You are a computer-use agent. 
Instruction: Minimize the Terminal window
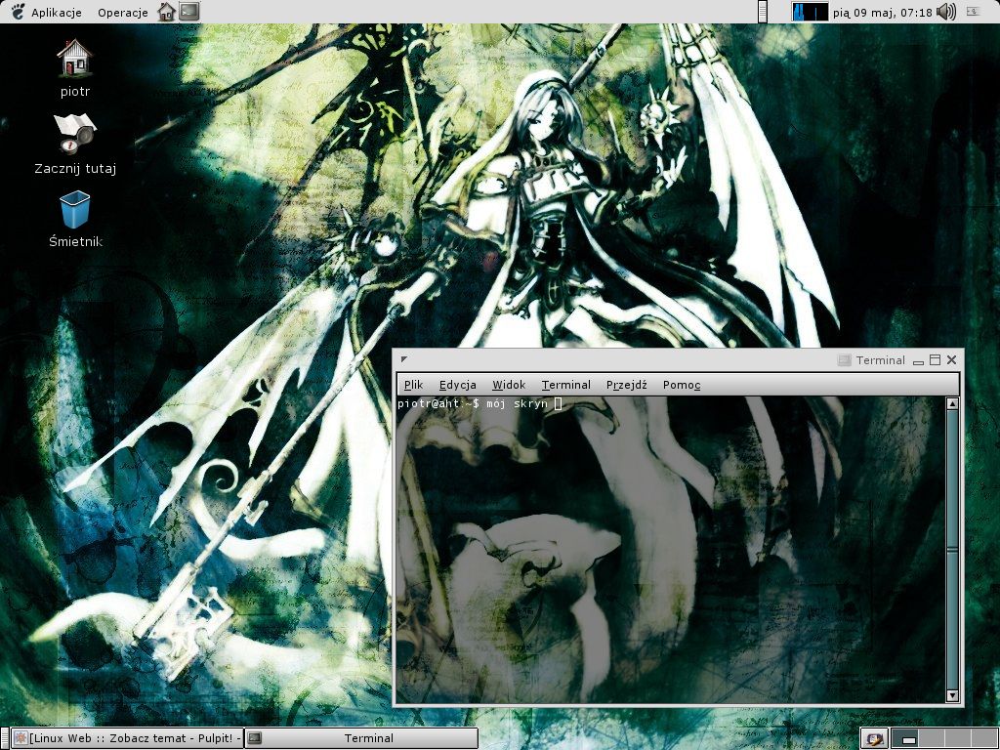click(x=918, y=361)
